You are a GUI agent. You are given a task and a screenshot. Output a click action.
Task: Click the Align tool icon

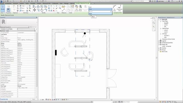click(34, 6)
